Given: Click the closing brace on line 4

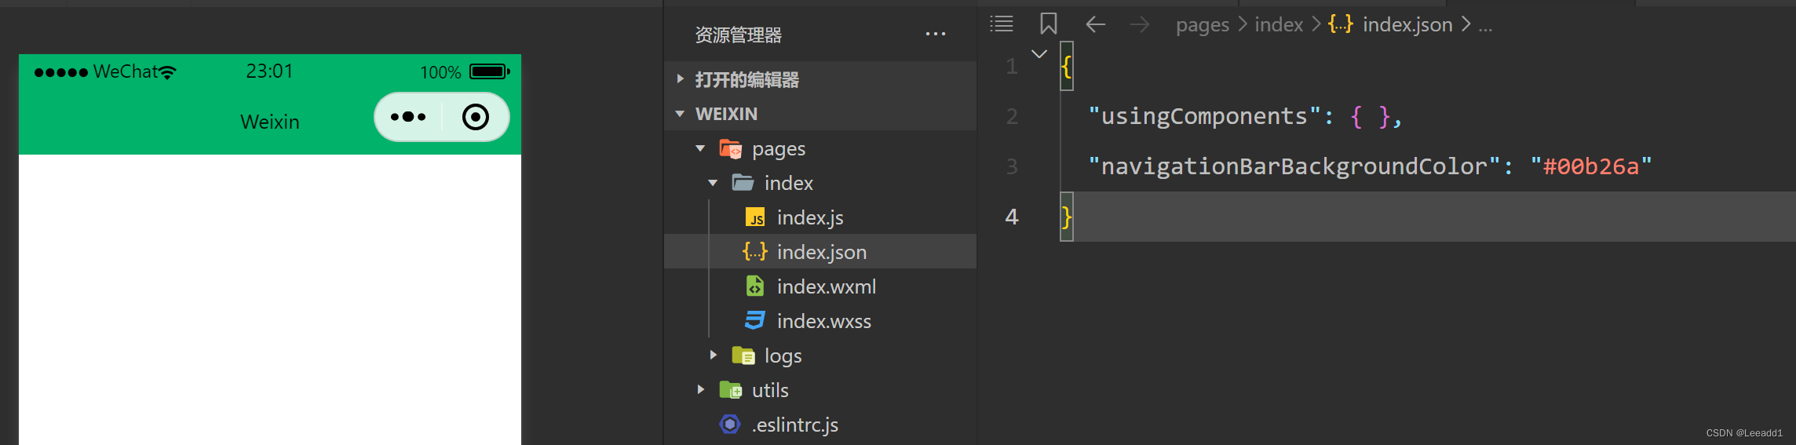Looking at the screenshot, I should pyautogui.click(x=1066, y=217).
